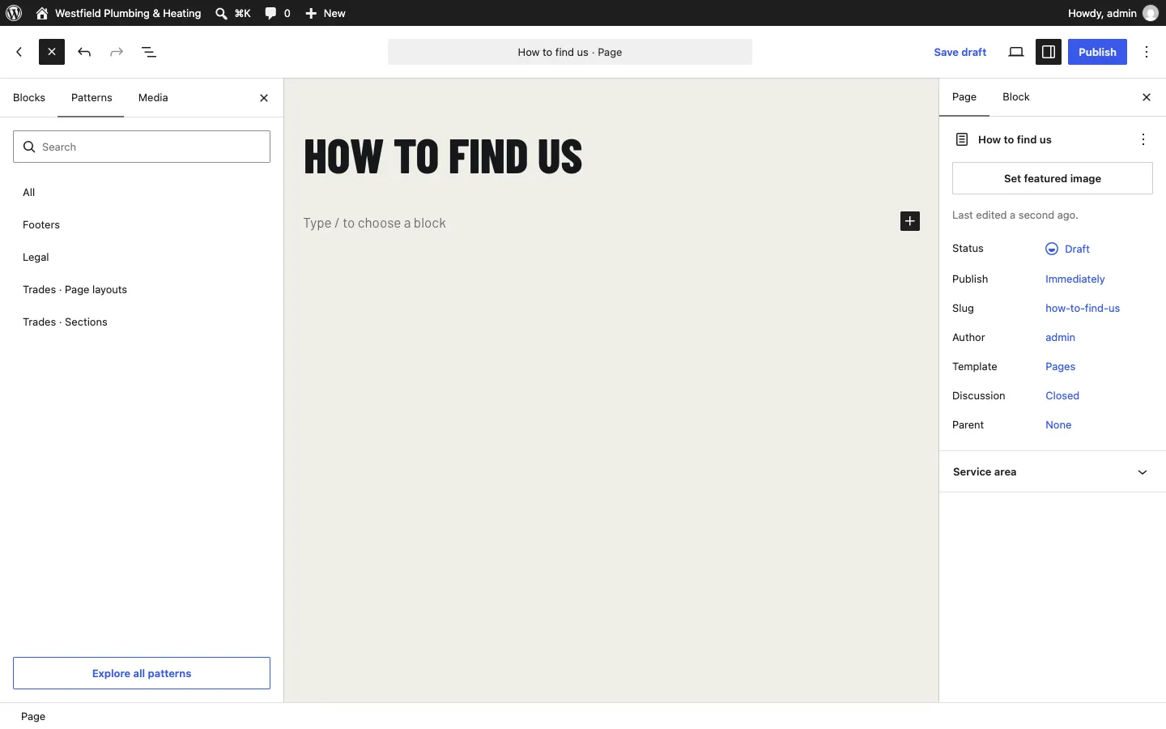Open the Howdy, admin account menu
1166x729 pixels.
coord(1113,13)
